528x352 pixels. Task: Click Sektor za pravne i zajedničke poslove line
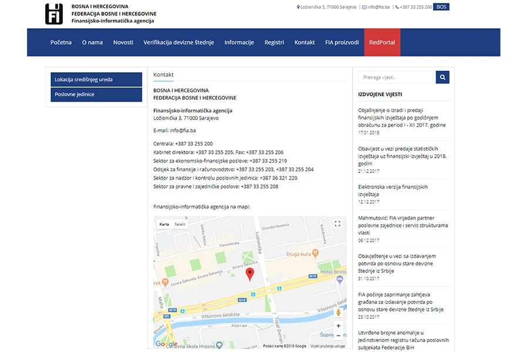pyautogui.click(x=216, y=187)
